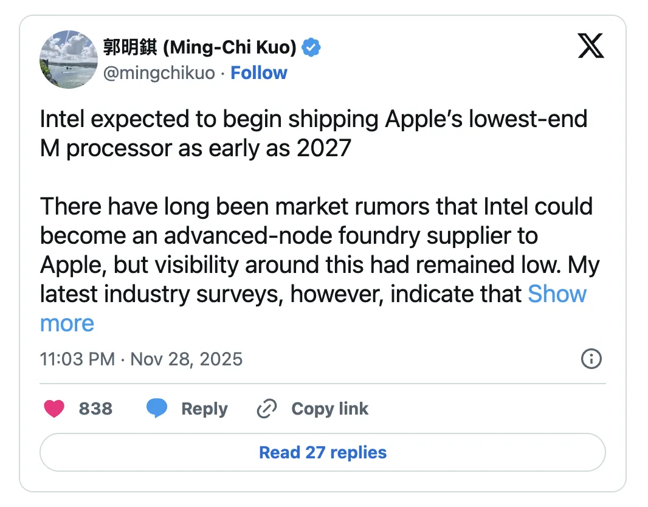Click the Follow link
Viewport: 648px width, 507px height.
pyautogui.click(x=259, y=73)
